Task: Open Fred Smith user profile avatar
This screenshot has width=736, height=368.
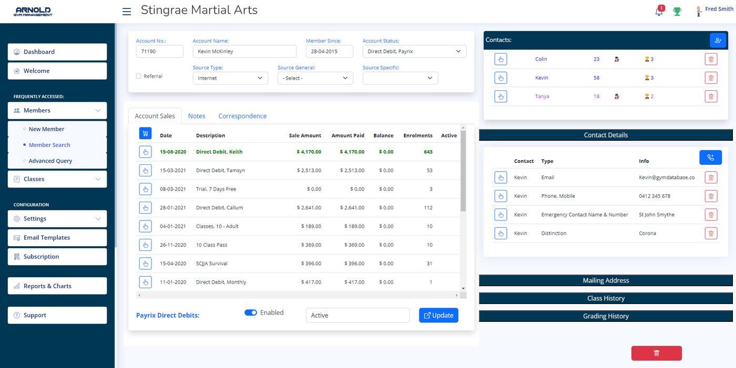Action: 699,11
